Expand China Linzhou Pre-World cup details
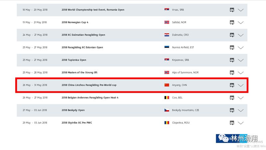 coord(240,85)
